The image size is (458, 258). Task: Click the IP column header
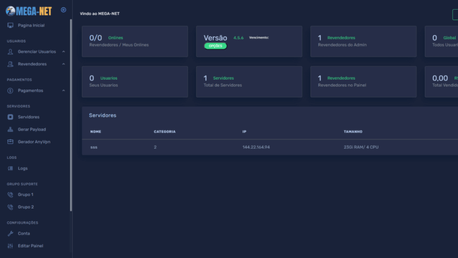click(244, 132)
